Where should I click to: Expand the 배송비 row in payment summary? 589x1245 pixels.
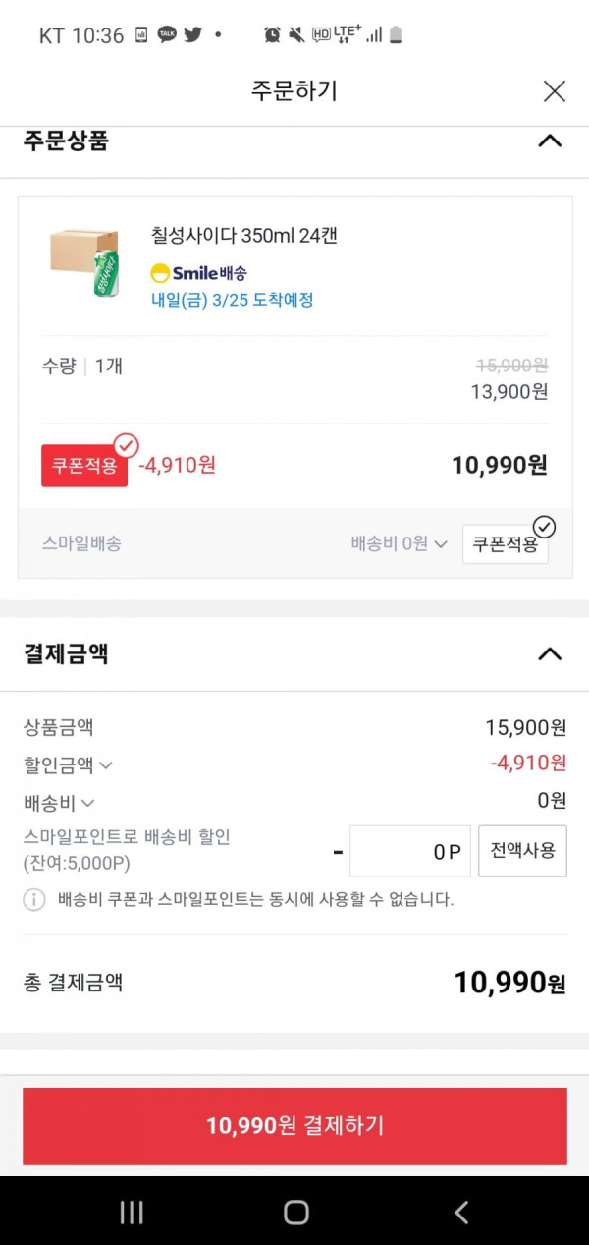click(59, 803)
